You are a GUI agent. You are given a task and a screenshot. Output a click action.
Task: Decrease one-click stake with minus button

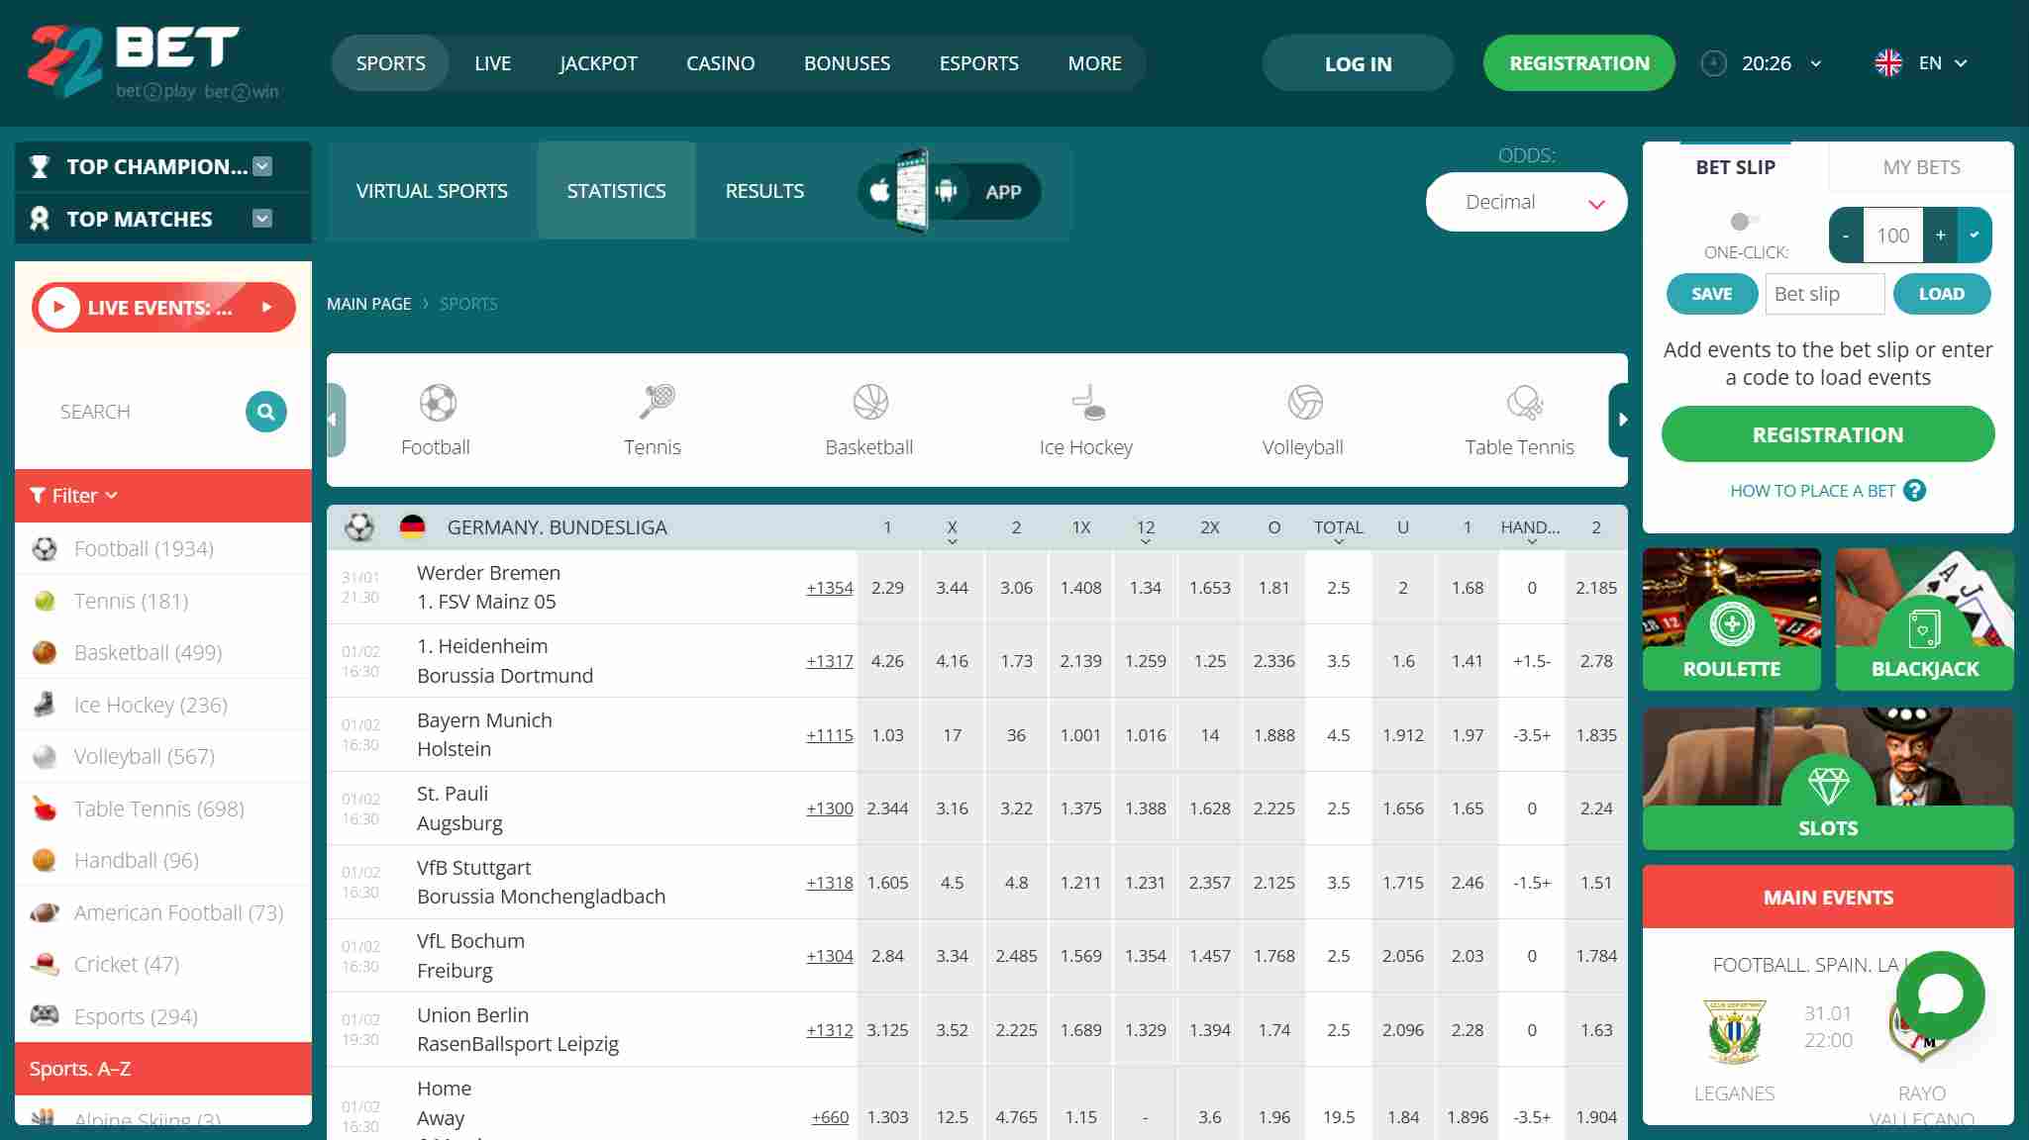pos(1846,236)
